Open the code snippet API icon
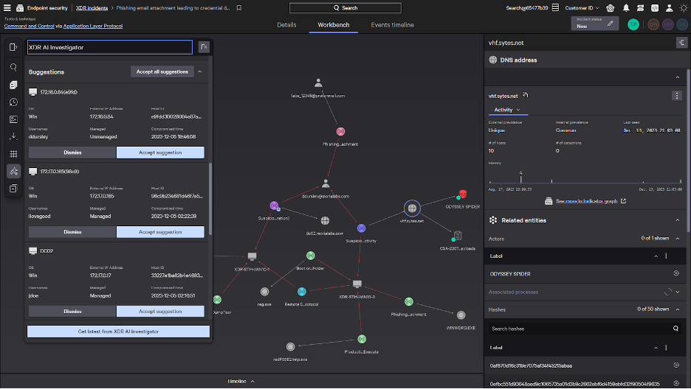 (655, 8)
